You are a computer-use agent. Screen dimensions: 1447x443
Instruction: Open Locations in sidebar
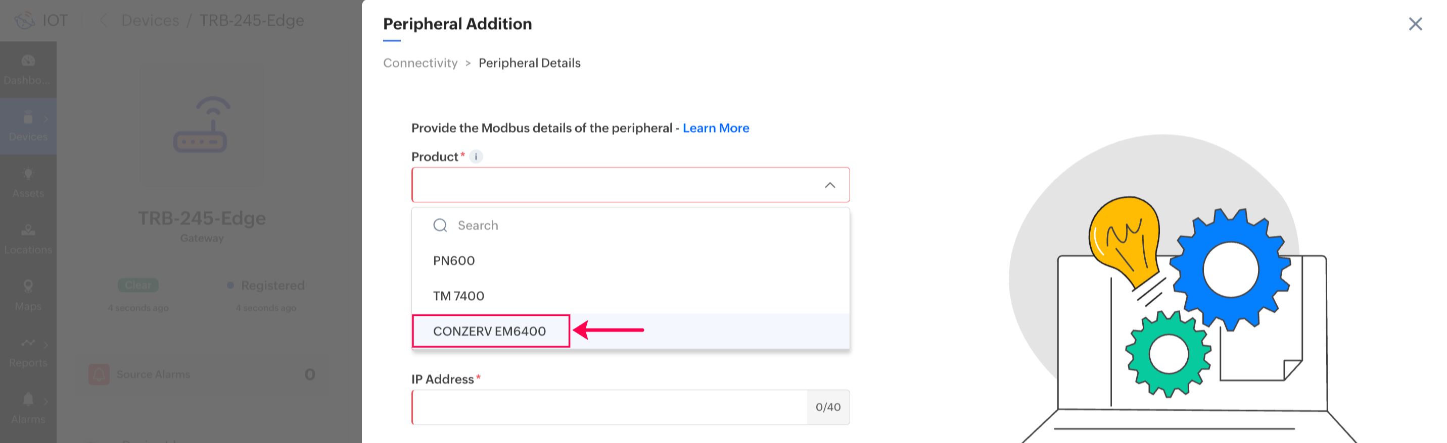(x=28, y=239)
